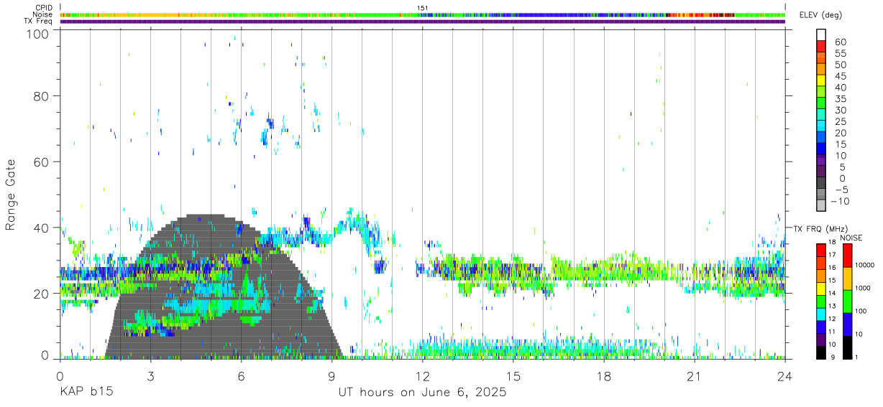
Task: Click the 1000 value on noise scale
Action: tap(862, 288)
